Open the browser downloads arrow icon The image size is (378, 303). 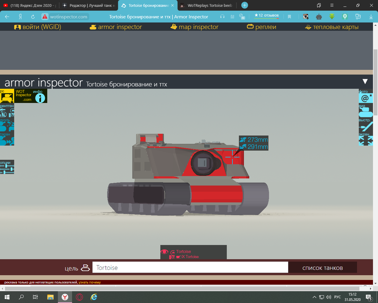coord(371,17)
